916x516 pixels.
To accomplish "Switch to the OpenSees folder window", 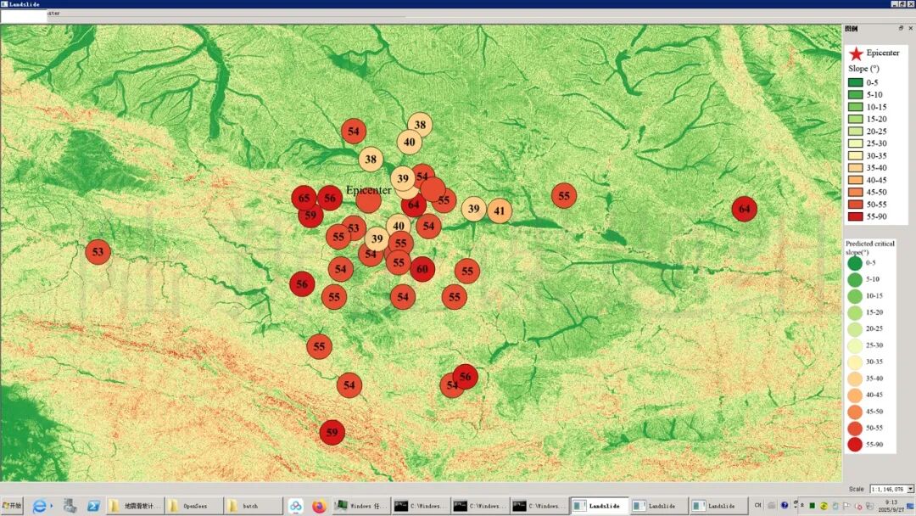I will pos(194,506).
